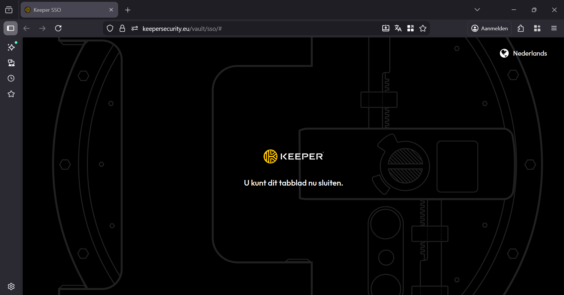
Task: Click the connection security lock icon
Action: coord(122,28)
